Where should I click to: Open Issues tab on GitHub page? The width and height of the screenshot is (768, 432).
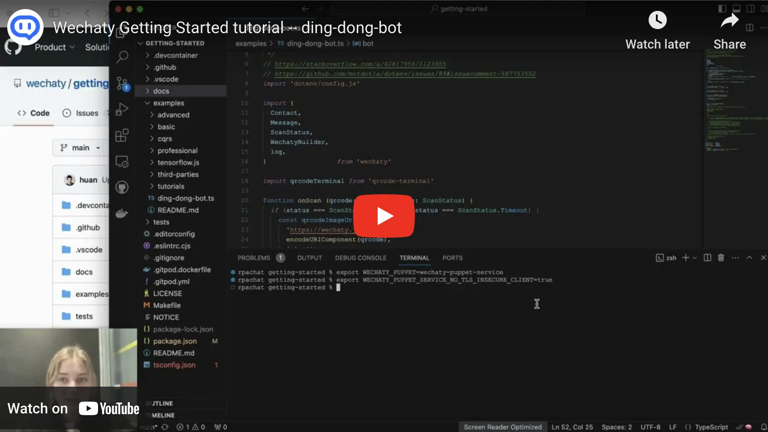(x=81, y=113)
